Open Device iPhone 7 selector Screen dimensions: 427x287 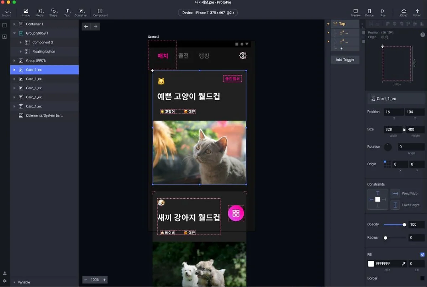(208, 13)
